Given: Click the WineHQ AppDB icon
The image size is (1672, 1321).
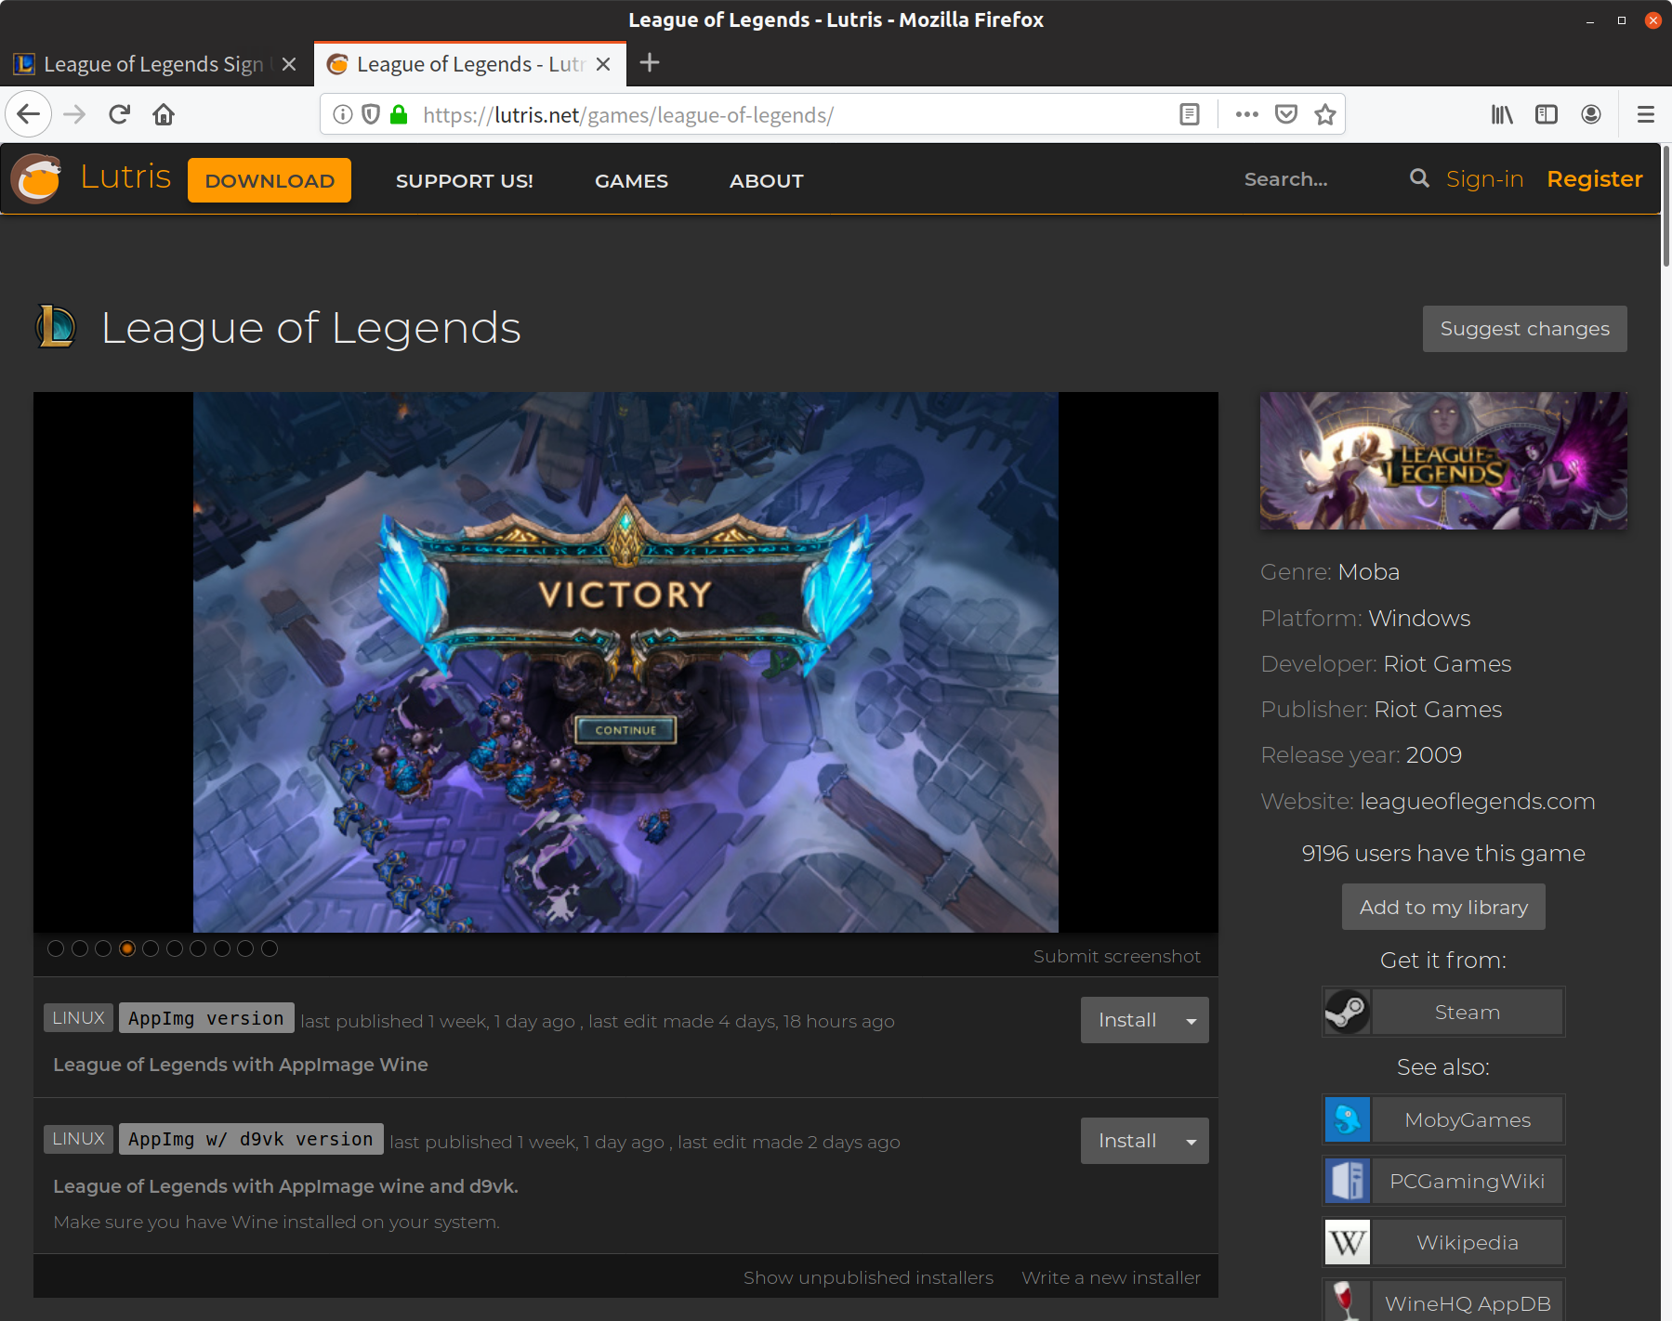Looking at the screenshot, I should coord(1347,1301).
